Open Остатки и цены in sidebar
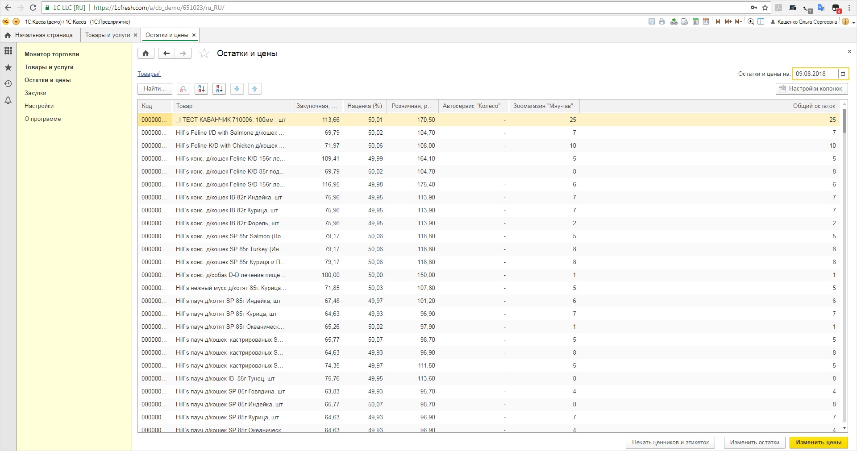The width and height of the screenshot is (857, 451). pos(48,80)
